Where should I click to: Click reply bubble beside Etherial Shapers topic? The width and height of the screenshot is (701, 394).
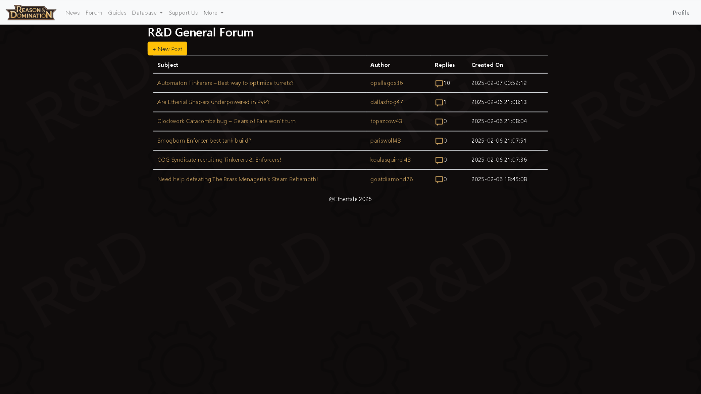tap(438, 103)
